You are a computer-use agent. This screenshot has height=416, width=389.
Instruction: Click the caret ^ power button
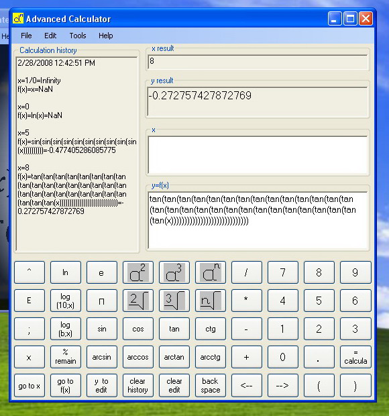tap(30, 272)
